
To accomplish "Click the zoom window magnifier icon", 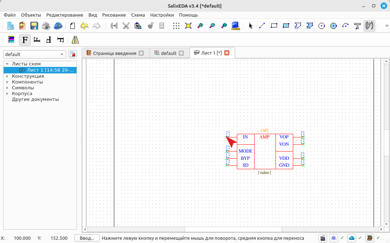I will 224,26.
